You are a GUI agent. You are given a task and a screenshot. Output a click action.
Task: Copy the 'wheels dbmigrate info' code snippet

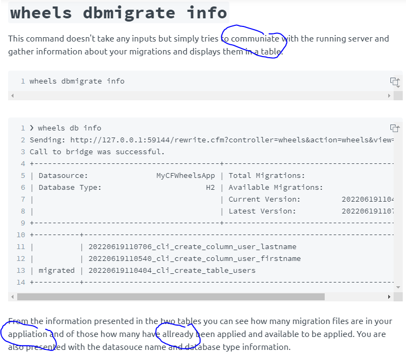point(394,81)
